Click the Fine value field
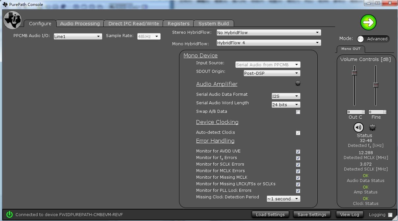398x221 pixels. pos(376,112)
